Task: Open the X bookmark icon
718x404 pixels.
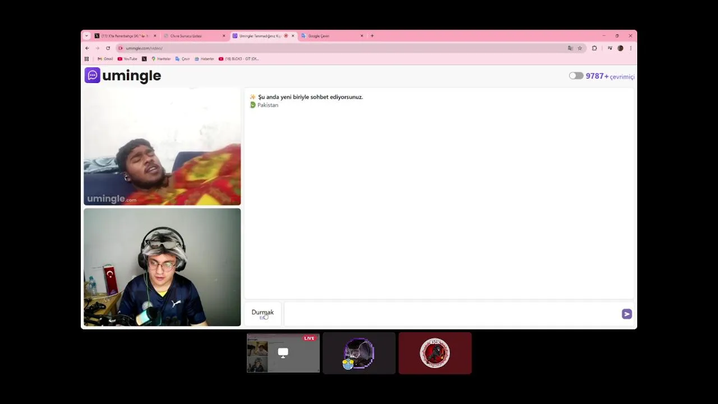Action: pos(144,59)
